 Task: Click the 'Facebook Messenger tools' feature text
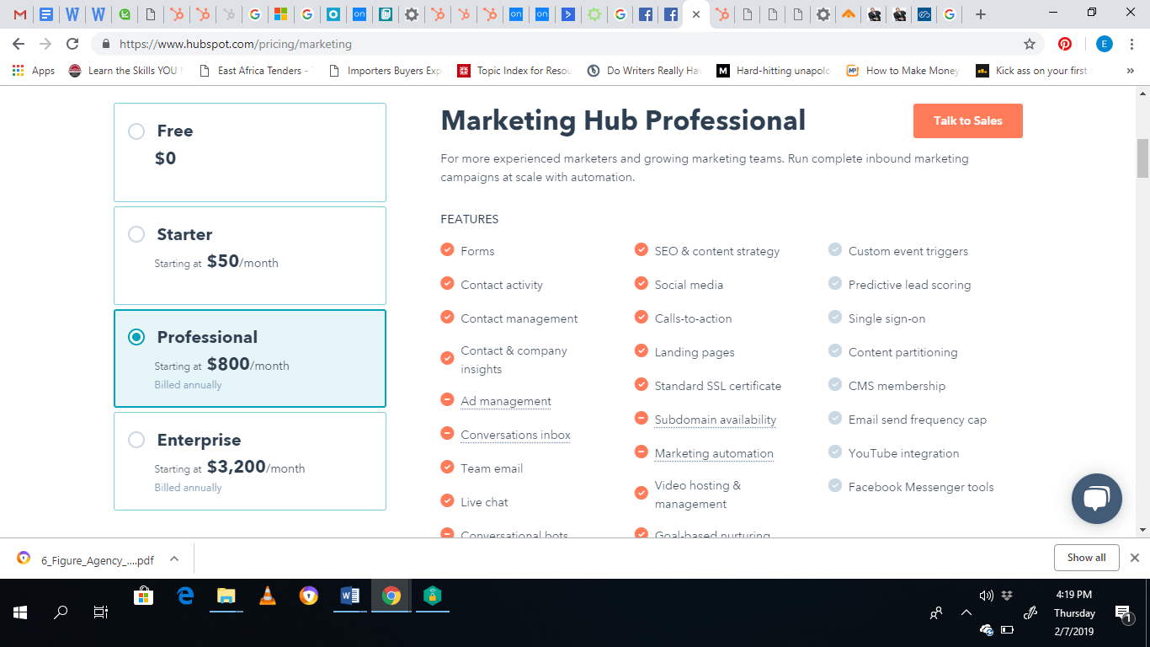coord(921,487)
